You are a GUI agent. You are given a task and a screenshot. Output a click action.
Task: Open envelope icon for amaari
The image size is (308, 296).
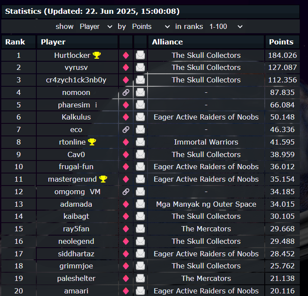(140, 291)
